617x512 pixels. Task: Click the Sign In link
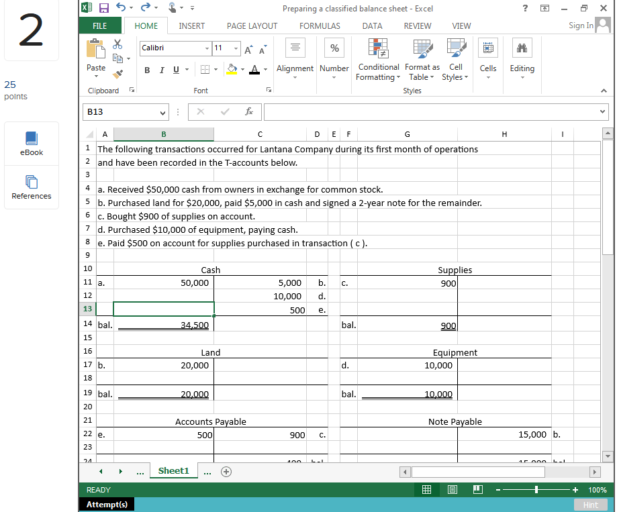(580, 25)
